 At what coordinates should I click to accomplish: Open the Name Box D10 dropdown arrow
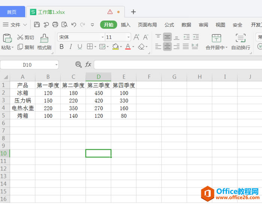[x=57, y=65]
